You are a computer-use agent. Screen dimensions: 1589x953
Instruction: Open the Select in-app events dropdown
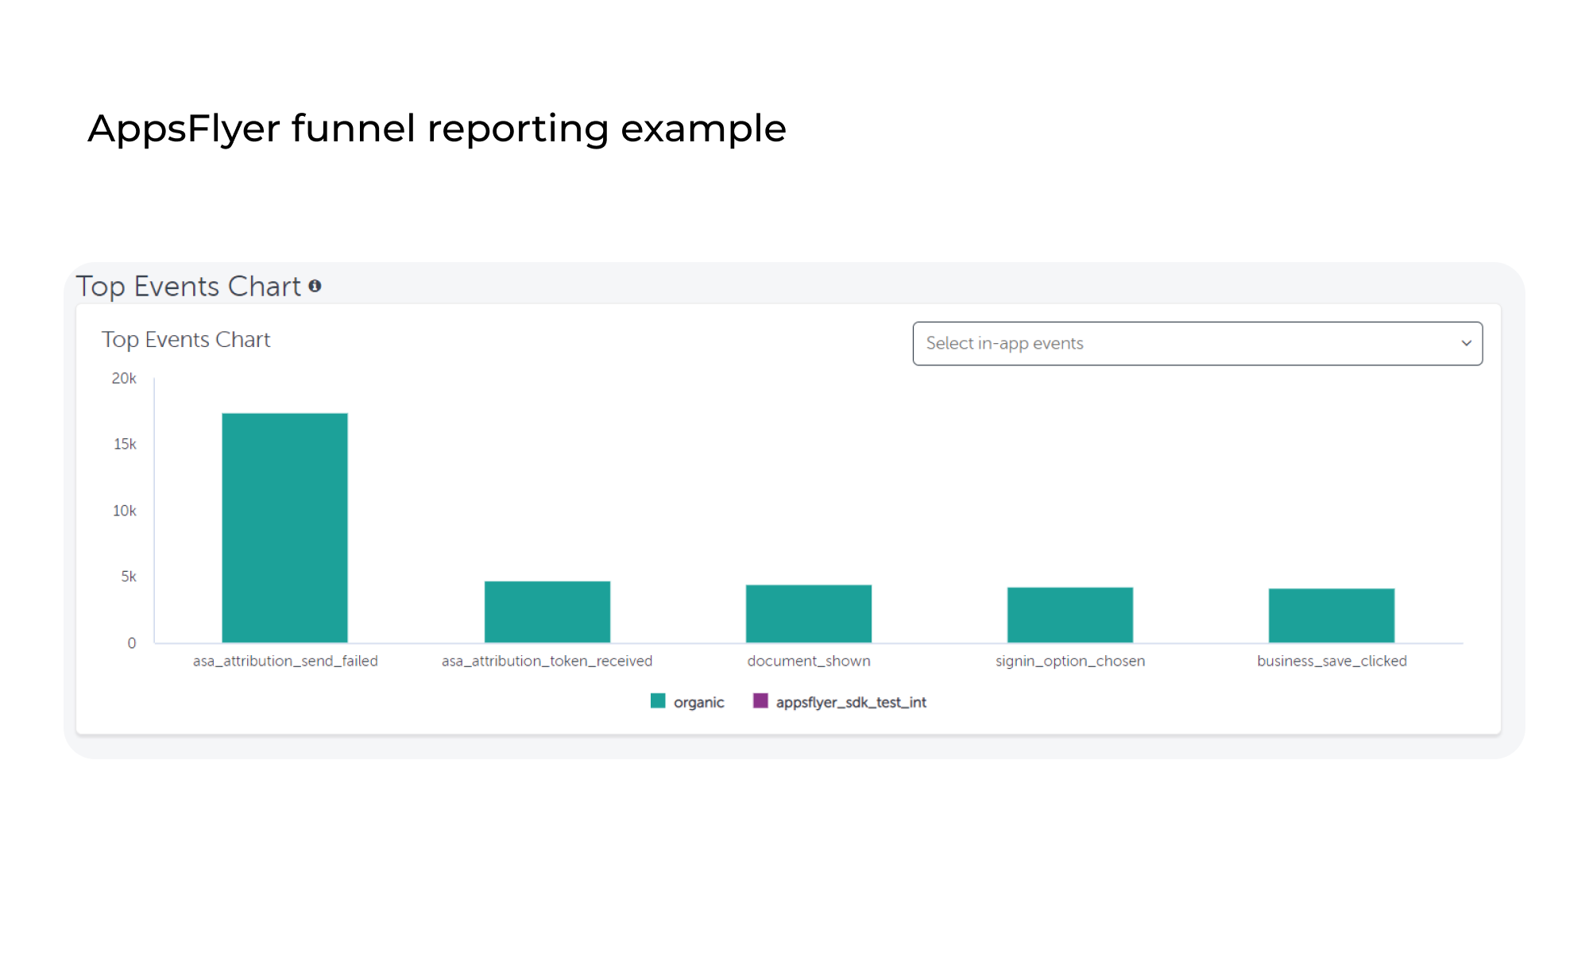1197,343
